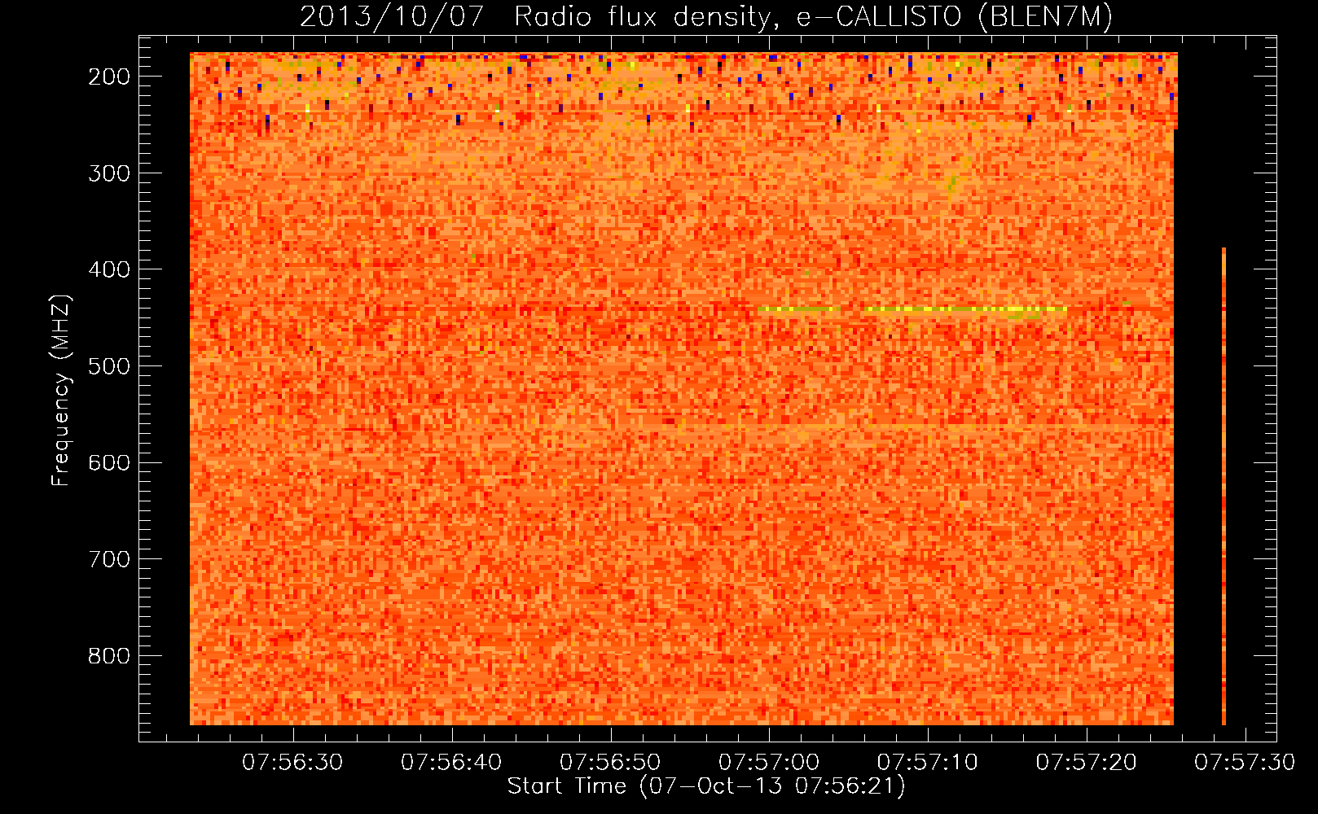Click the 07:57:30 time tick label

coord(1245,763)
